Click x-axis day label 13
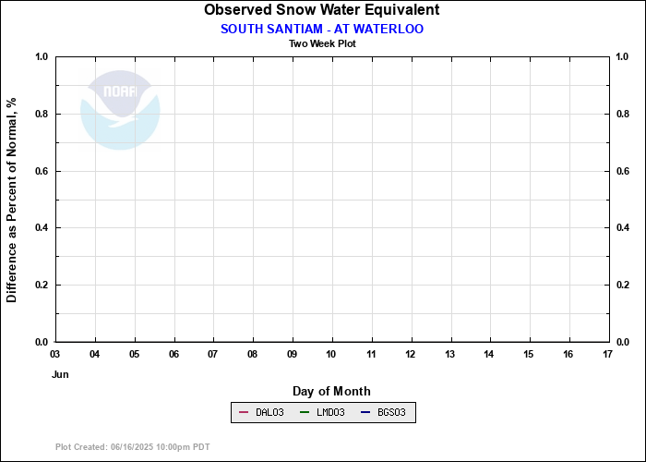This screenshot has width=646, height=462. 450,354
